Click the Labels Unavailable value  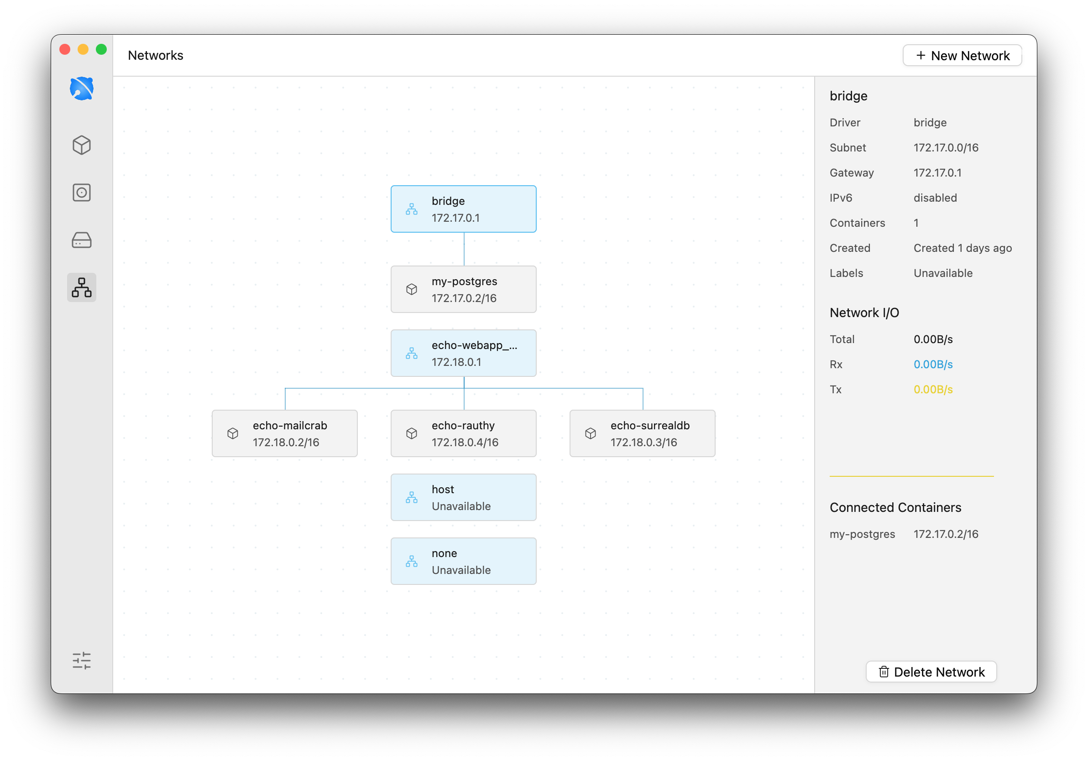(x=943, y=273)
